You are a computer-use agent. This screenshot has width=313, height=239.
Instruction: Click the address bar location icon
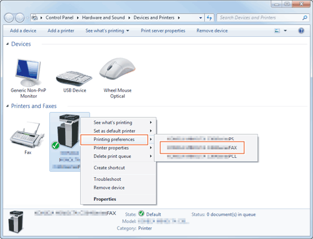click(x=34, y=18)
